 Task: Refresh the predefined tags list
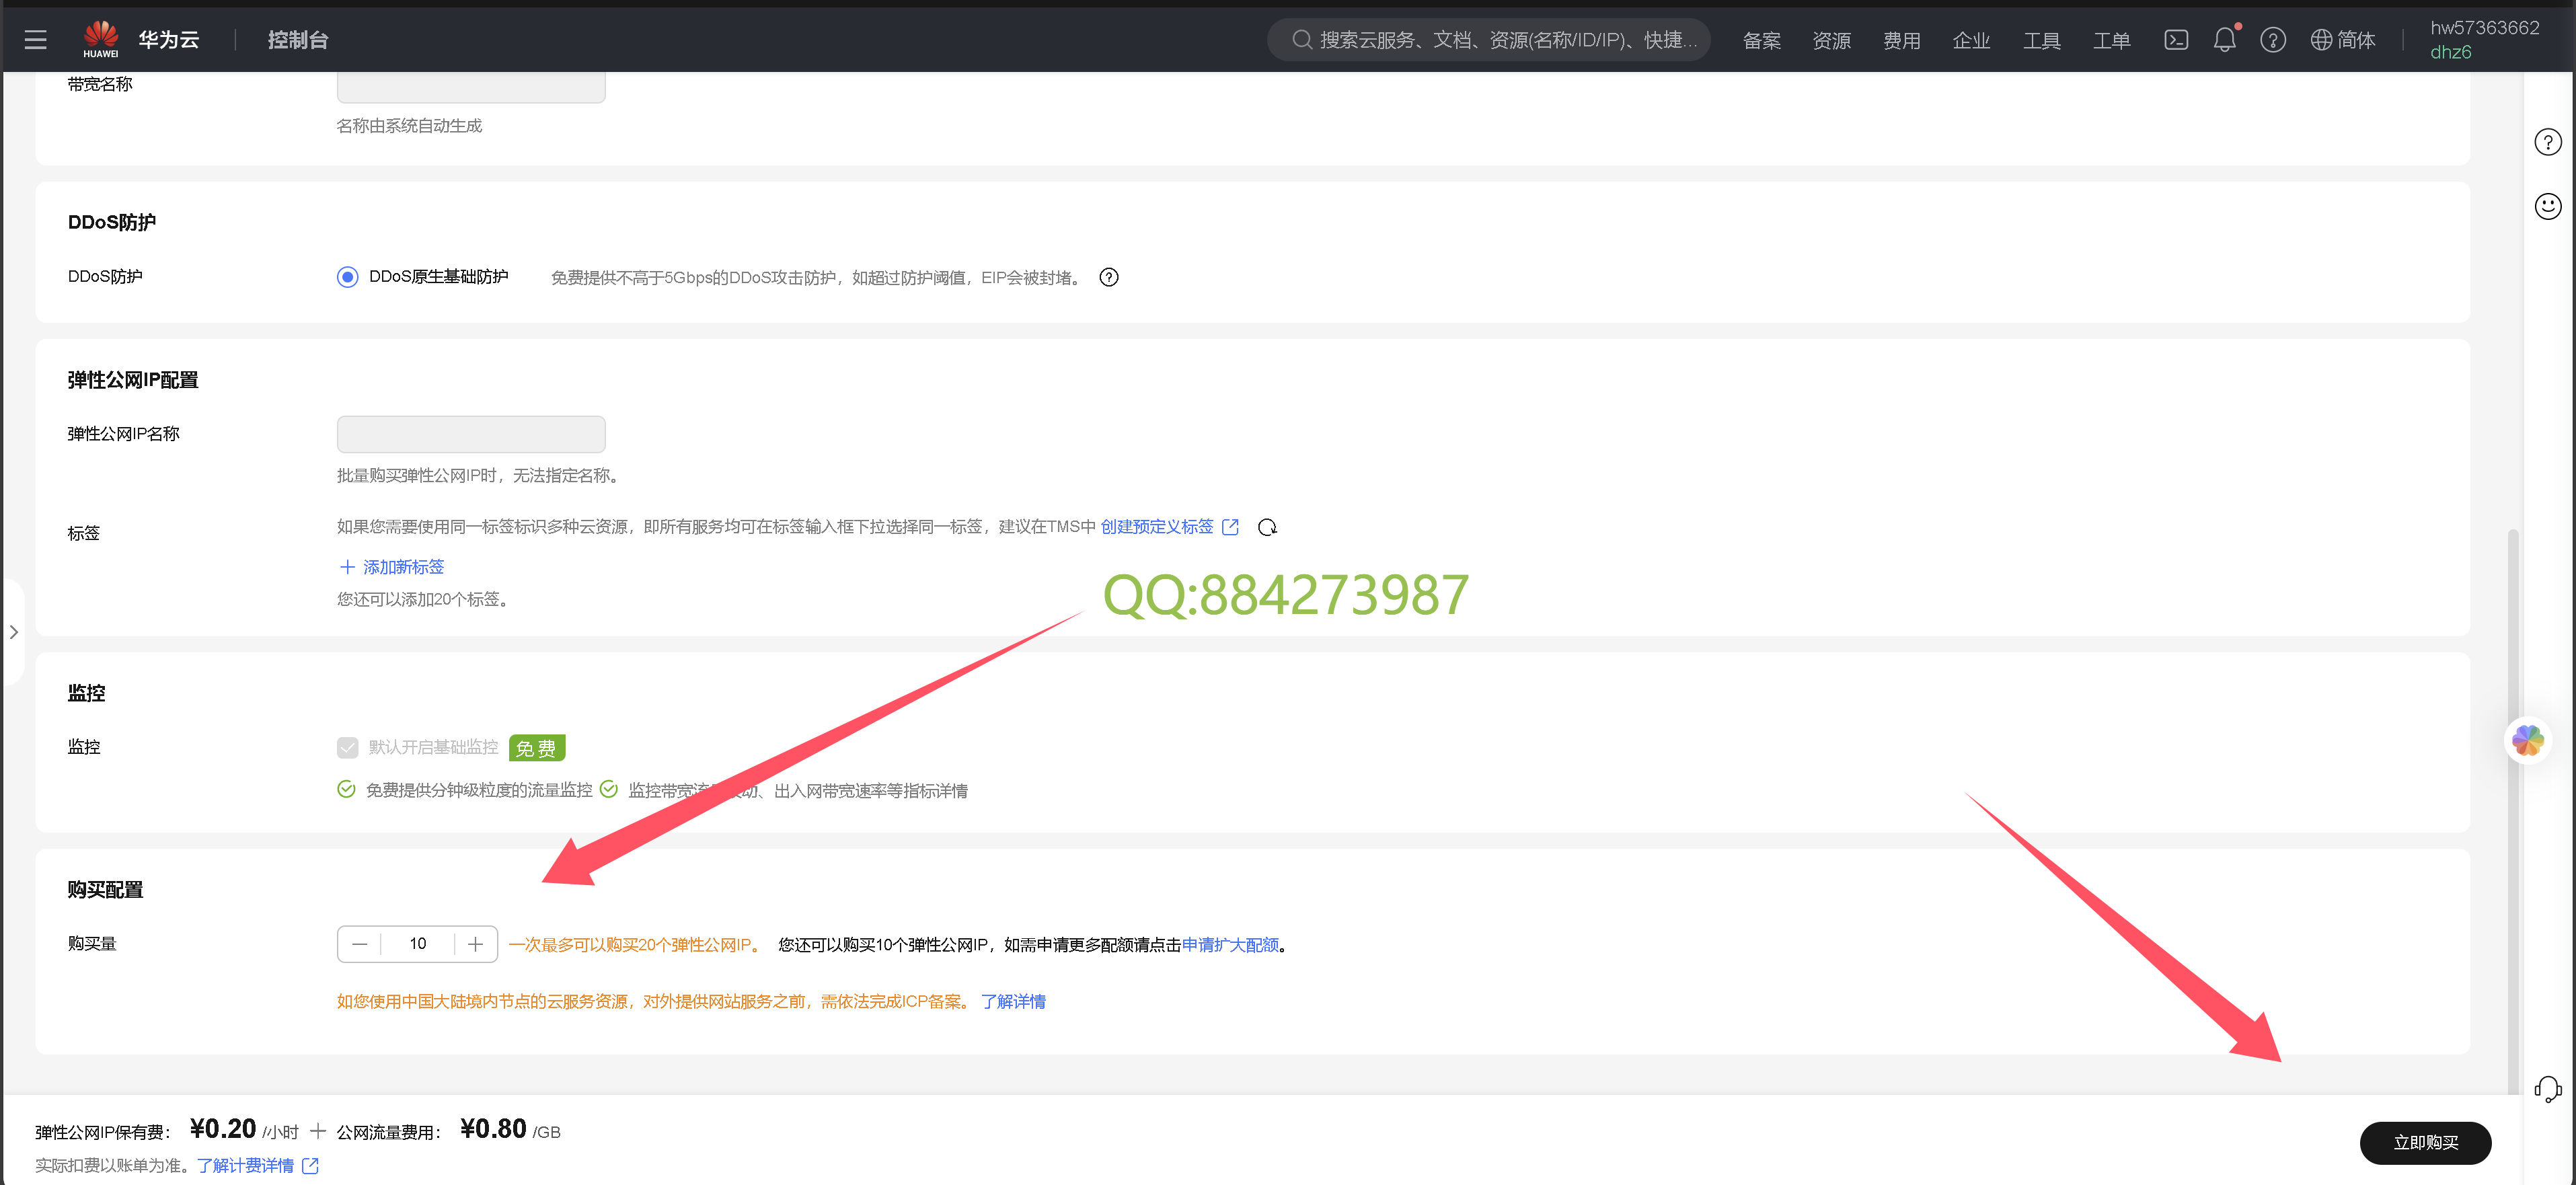tap(1267, 527)
